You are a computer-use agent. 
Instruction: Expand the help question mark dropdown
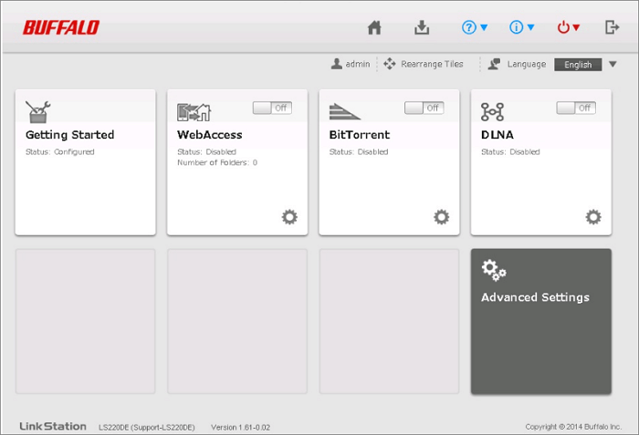click(x=475, y=27)
